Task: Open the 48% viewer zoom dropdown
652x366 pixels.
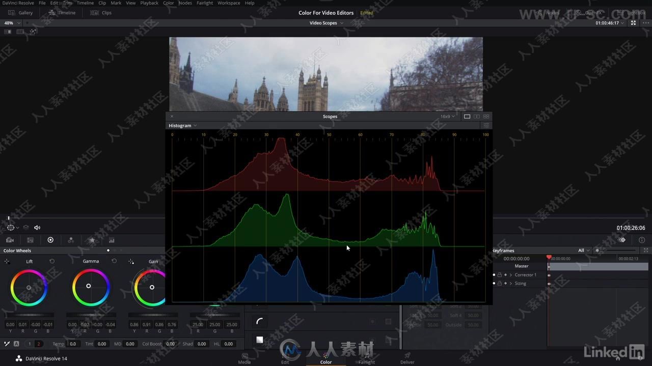Action: (x=11, y=23)
